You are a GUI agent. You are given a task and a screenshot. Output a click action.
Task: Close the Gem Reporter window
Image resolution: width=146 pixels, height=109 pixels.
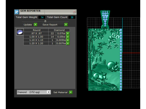pyautogui.click(x=74, y=12)
